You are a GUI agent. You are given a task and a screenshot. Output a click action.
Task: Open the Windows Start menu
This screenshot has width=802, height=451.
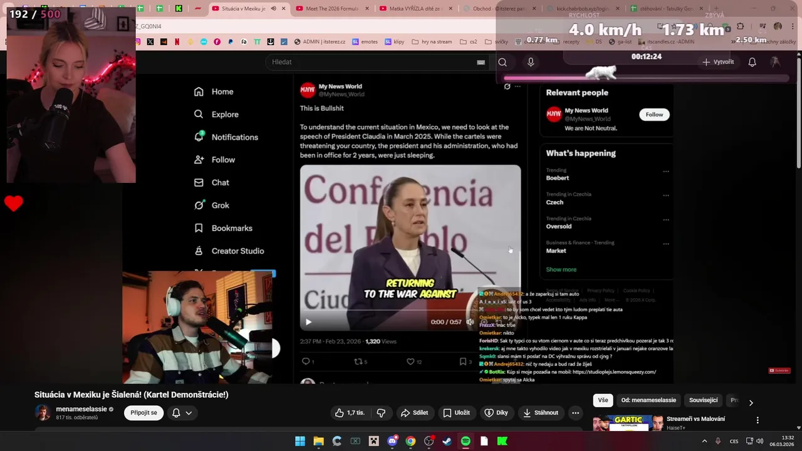300,441
